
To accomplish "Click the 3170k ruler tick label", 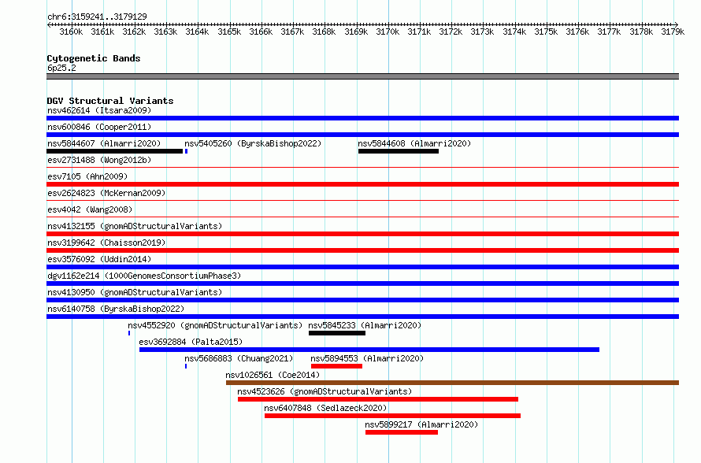I will click(x=388, y=31).
